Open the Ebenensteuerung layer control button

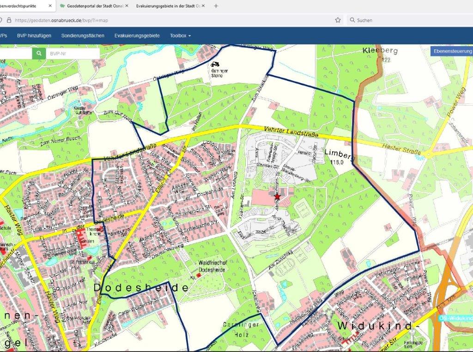[452, 51]
